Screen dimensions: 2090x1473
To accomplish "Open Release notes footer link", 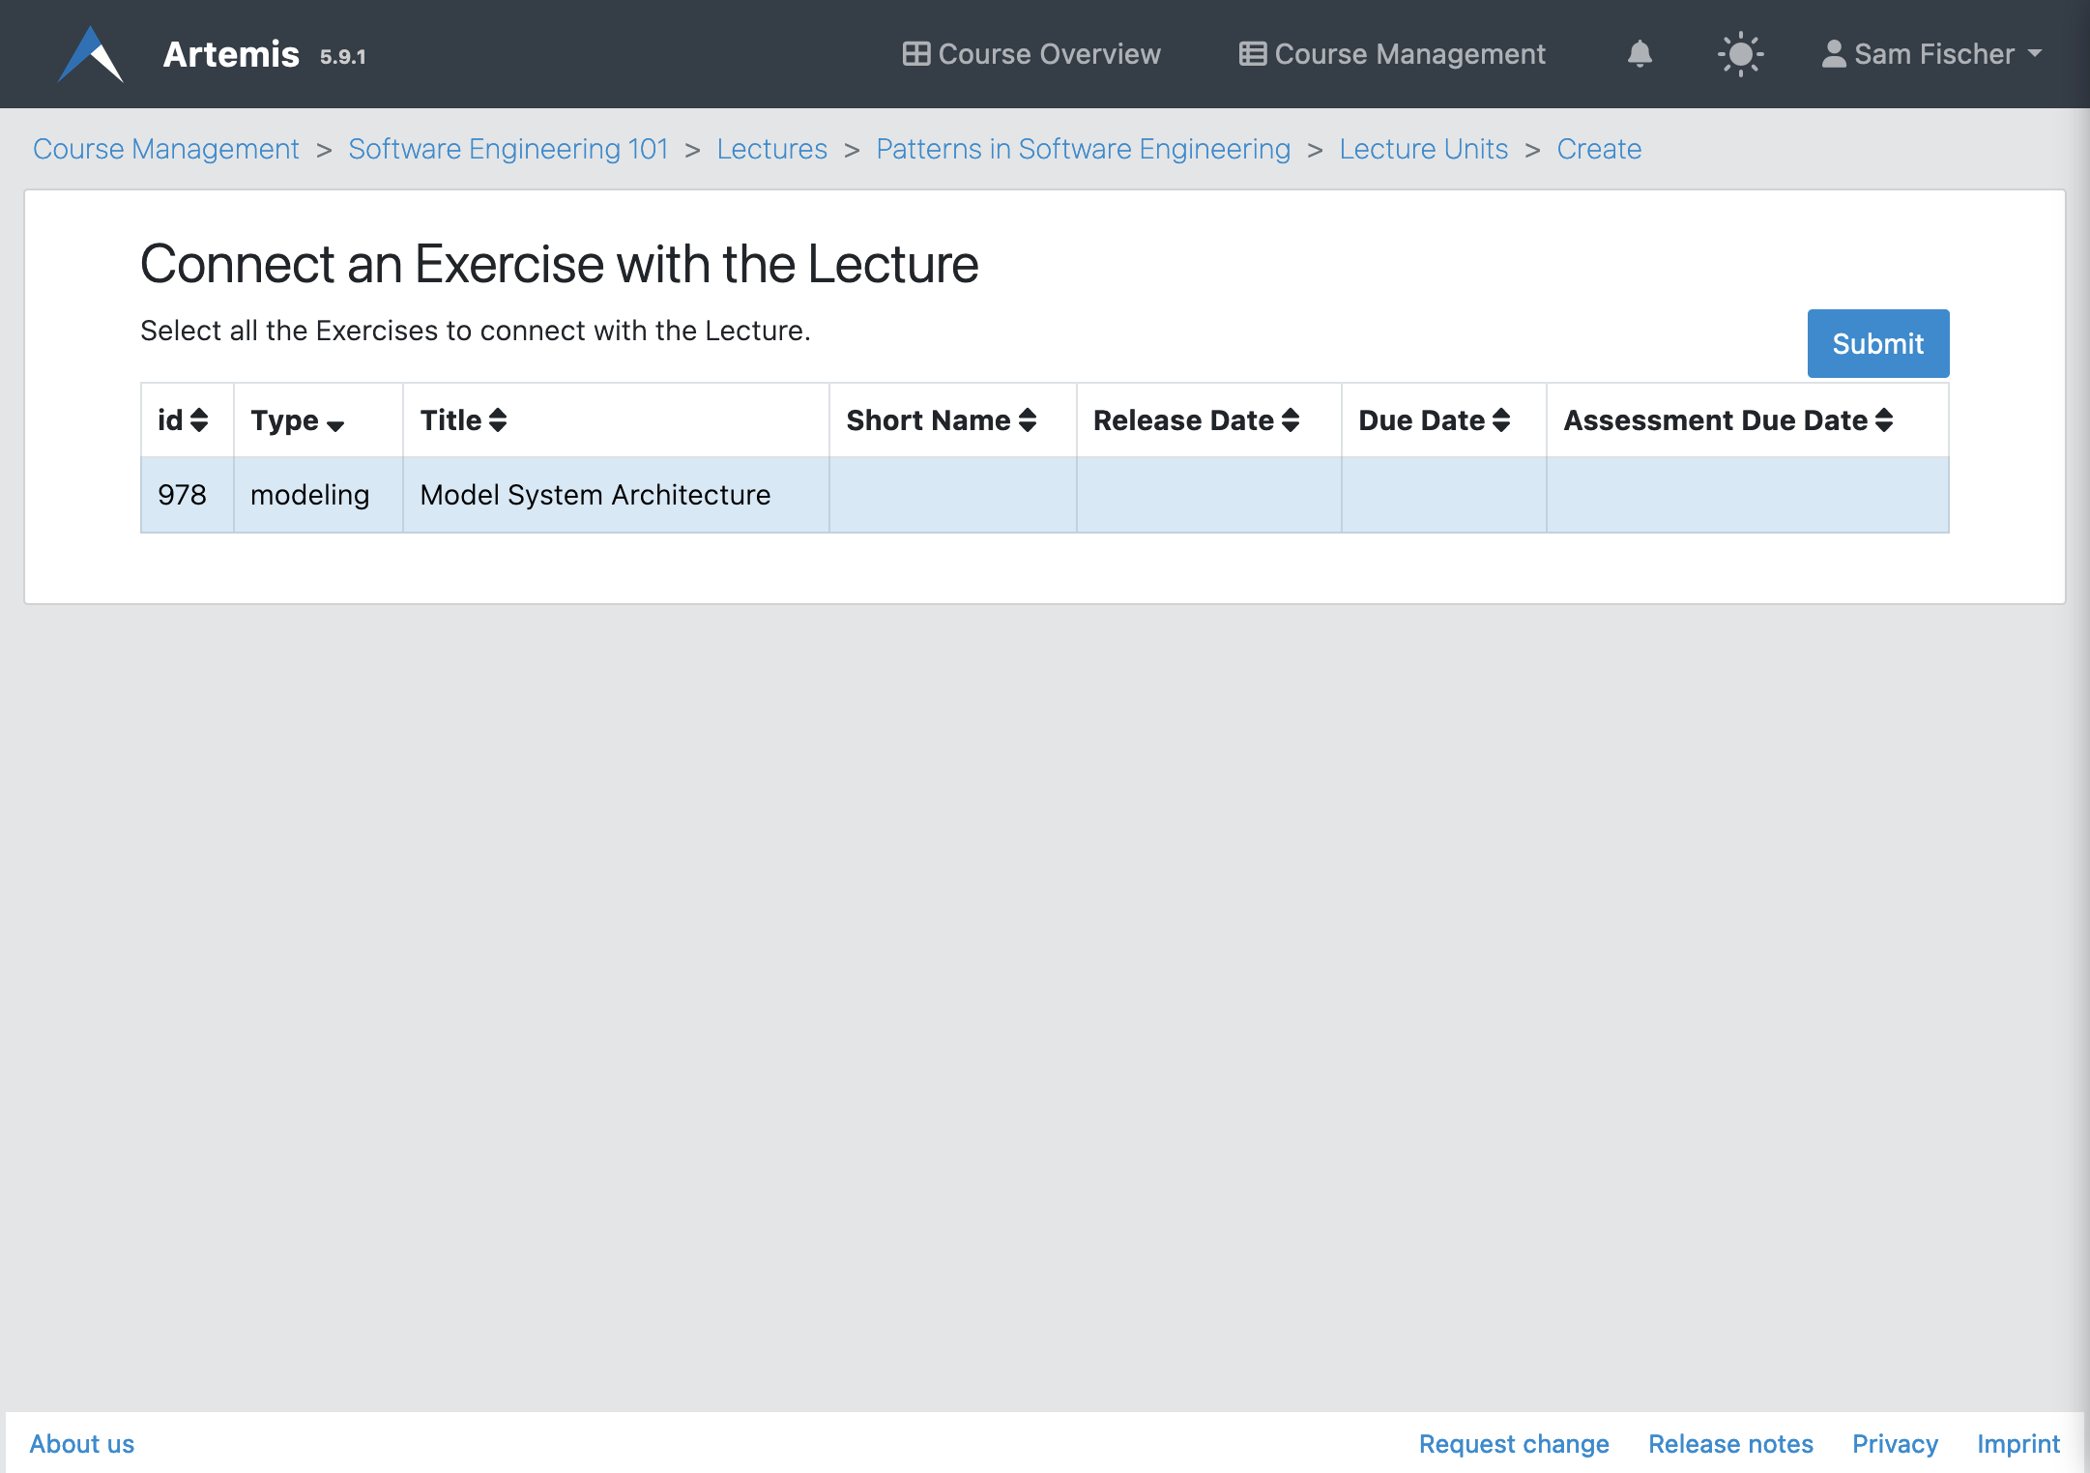I will (x=1730, y=1444).
